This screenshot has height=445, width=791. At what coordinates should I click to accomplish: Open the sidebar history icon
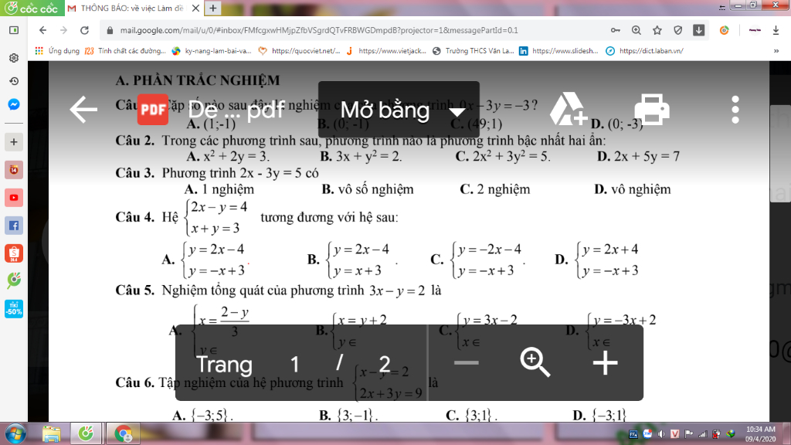(14, 80)
